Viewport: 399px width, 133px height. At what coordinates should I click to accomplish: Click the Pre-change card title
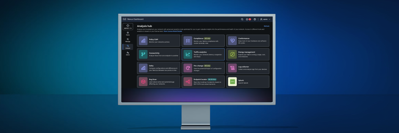click(x=199, y=66)
